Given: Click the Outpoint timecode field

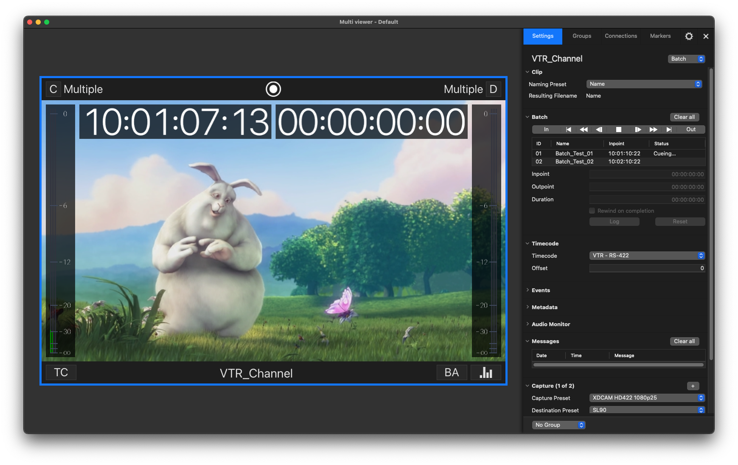Looking at the screenshot, I should [647, 187].
